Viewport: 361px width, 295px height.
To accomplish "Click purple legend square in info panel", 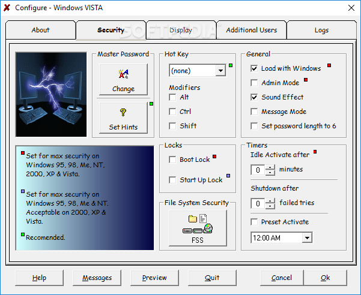I will [x=23, y=191].
